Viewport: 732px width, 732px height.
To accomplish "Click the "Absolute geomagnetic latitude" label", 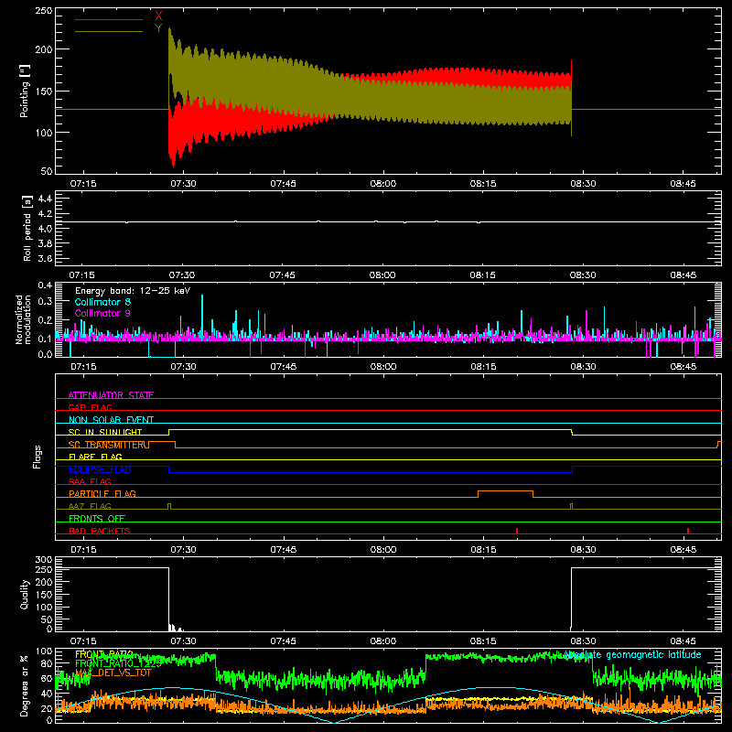I will 632,654.
